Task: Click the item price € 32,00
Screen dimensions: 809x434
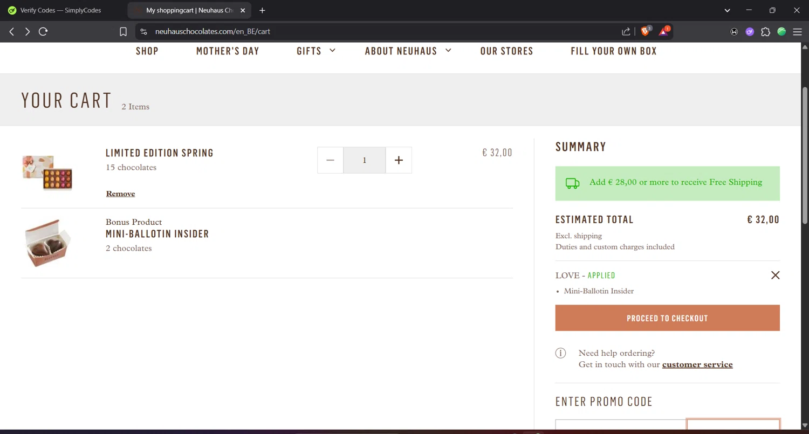Action: (497, 153)
